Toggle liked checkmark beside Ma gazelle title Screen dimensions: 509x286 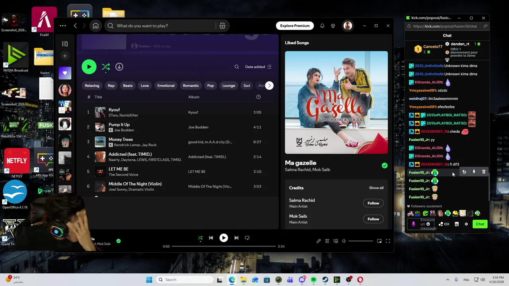(385, 166)
